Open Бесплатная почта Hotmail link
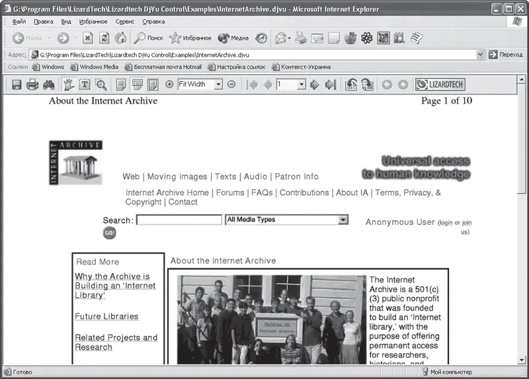The height and width of the screenshot is (379, 529). [x=163, y=67]
